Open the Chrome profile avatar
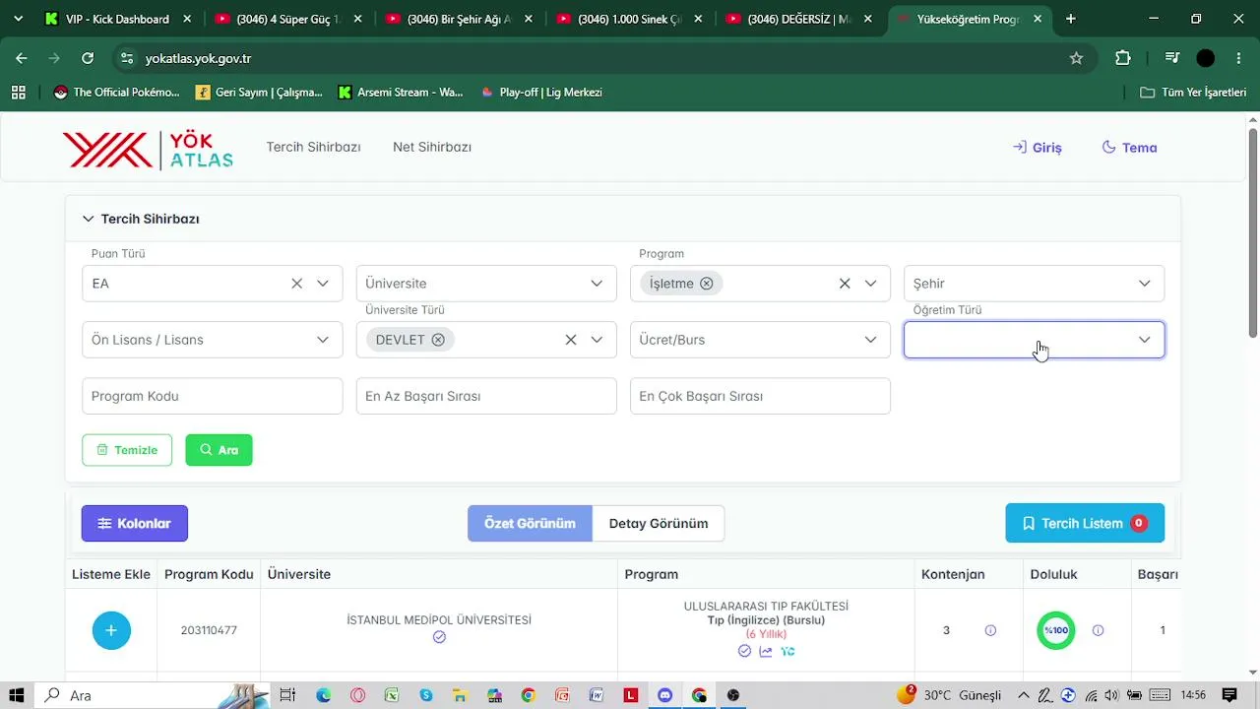1260x709 pixels. (x=1205, y=58)
